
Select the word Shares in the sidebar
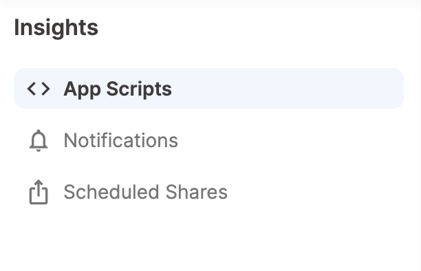[x=197, y=192]
